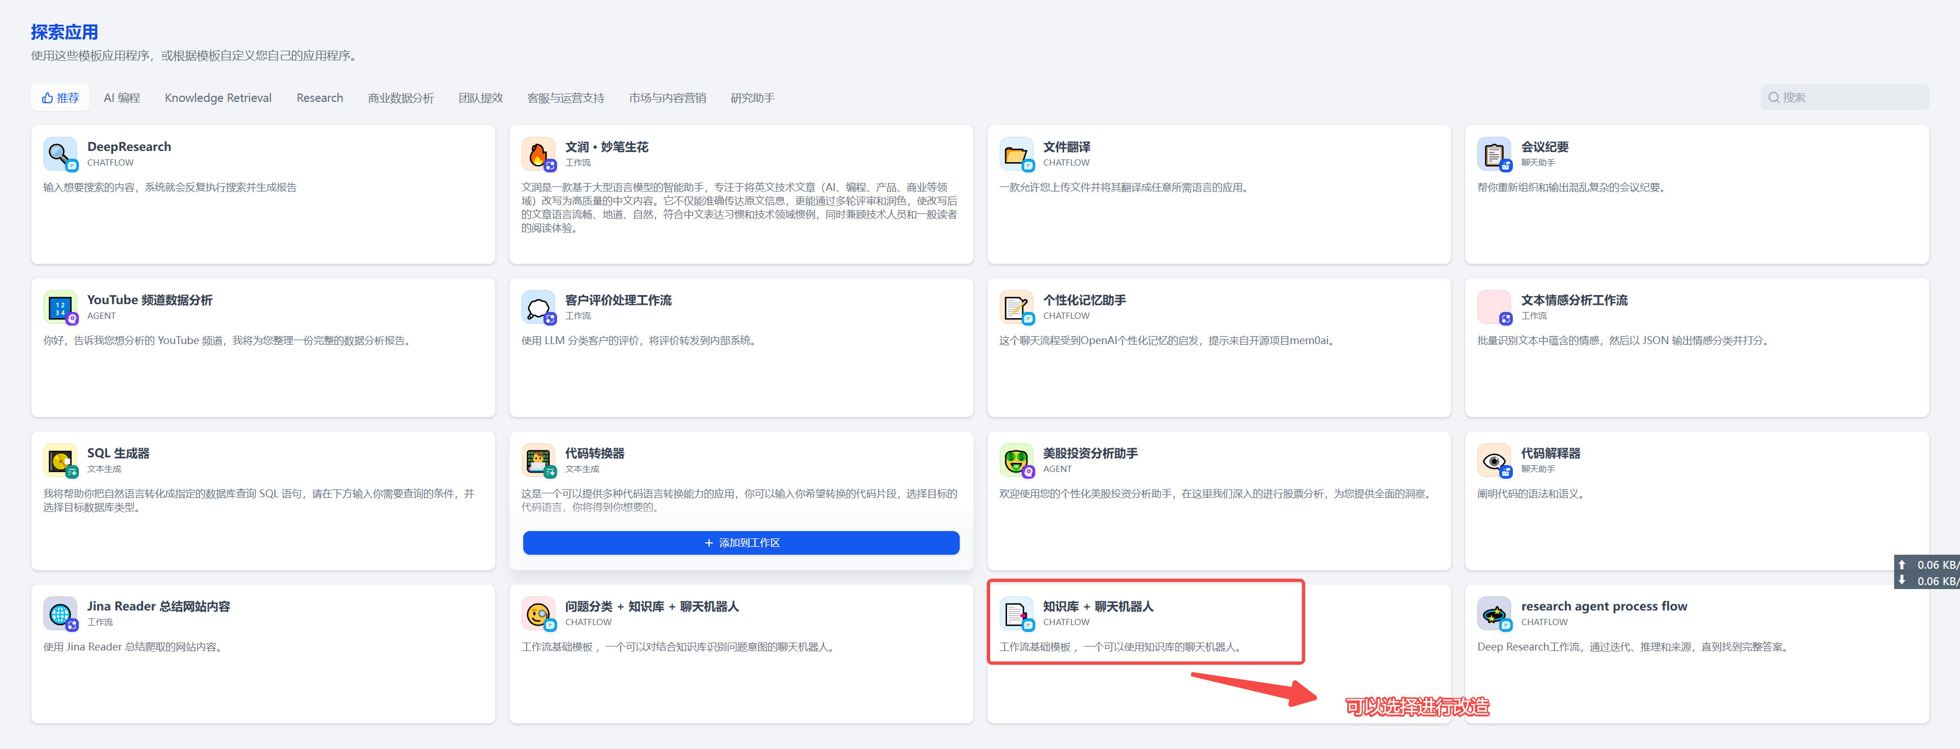Click the 客户评价处理工作流 speech bubble icon
Viewport: 1960px width, 749px height.
point(537,306)
